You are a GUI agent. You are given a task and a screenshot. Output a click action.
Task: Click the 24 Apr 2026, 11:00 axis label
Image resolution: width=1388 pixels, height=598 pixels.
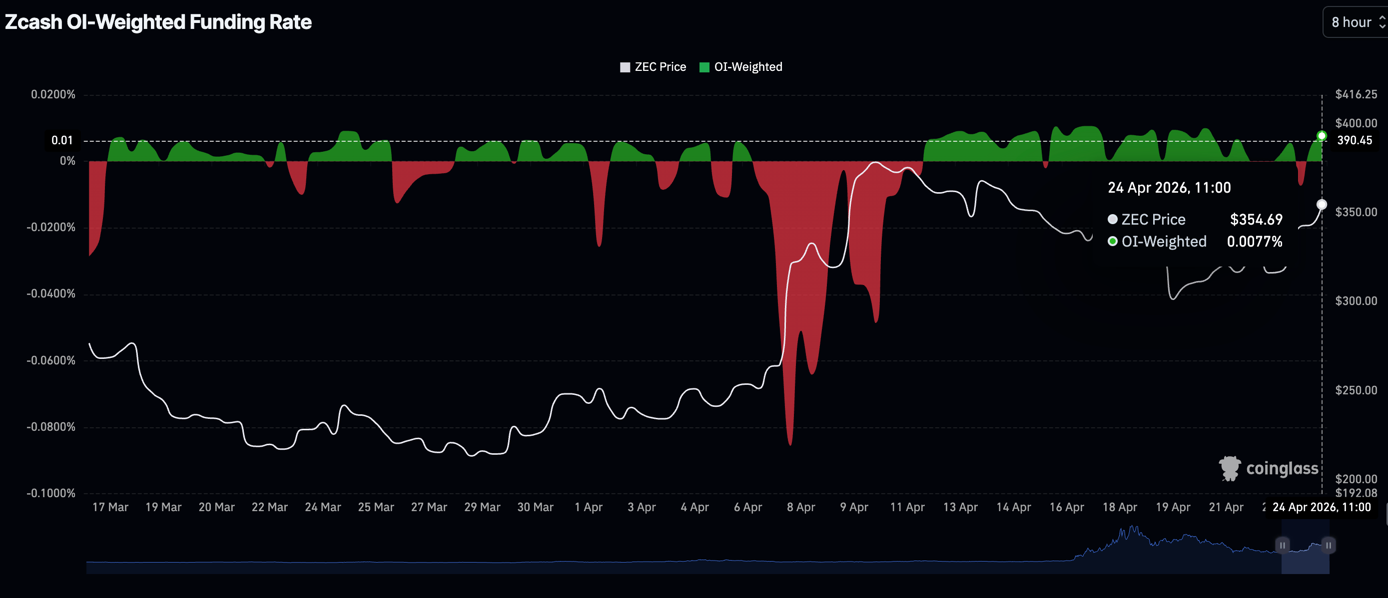tap(1321, 507)
